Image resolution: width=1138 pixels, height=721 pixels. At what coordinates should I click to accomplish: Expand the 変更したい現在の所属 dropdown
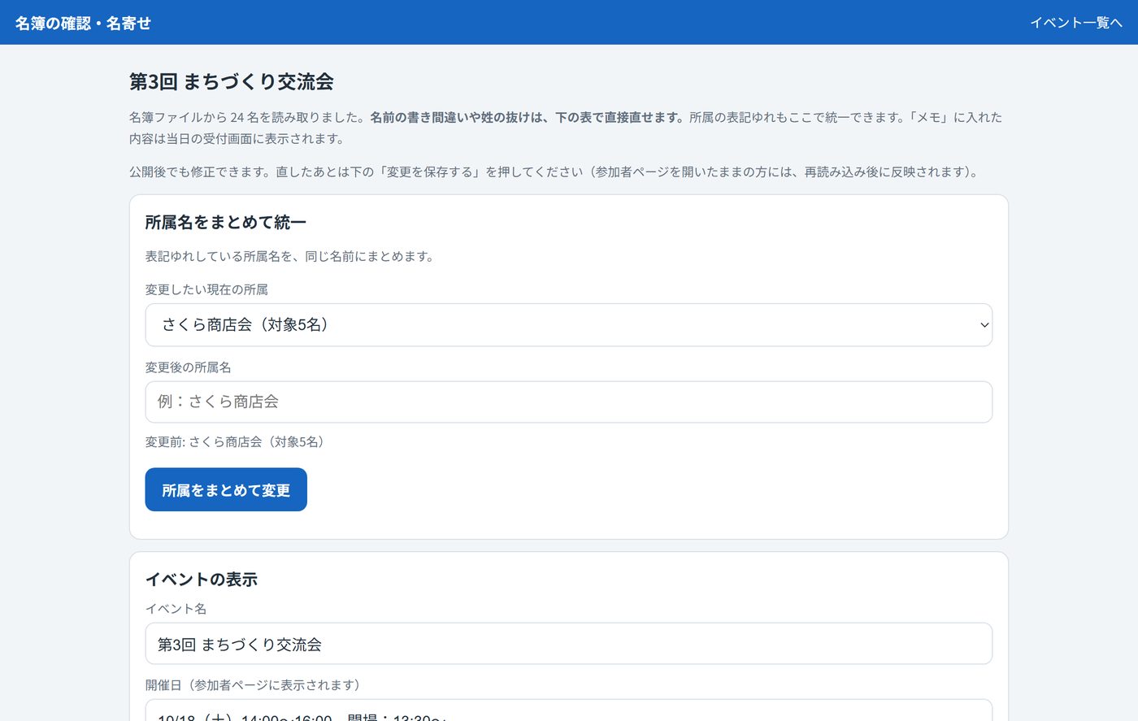point(569,325)
